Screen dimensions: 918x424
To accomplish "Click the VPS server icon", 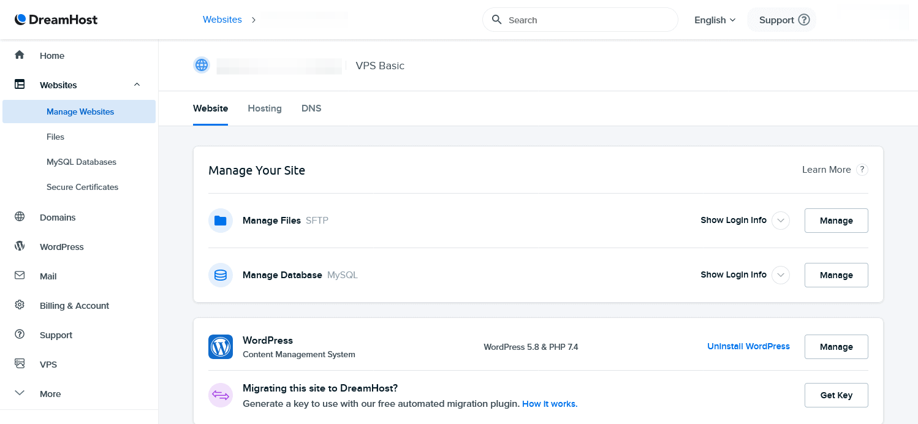I will 20,364.
